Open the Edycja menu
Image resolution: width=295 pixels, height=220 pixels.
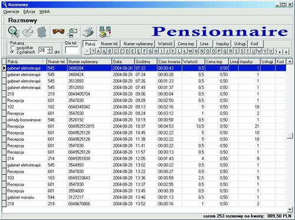pyautogui.click(x=29, y=12)
